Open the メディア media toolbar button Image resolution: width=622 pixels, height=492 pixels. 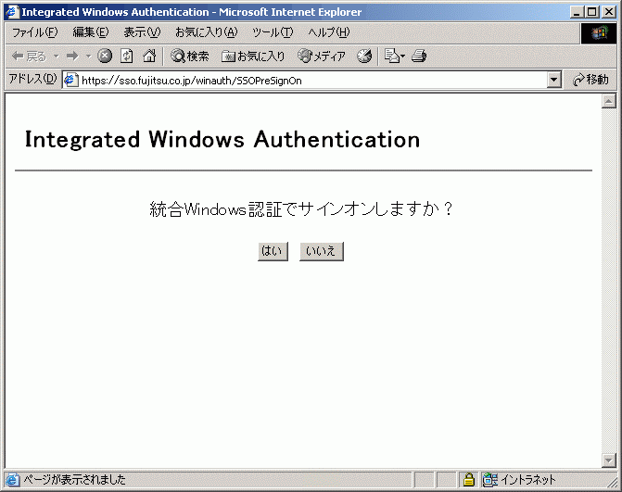tap(322, 57)
